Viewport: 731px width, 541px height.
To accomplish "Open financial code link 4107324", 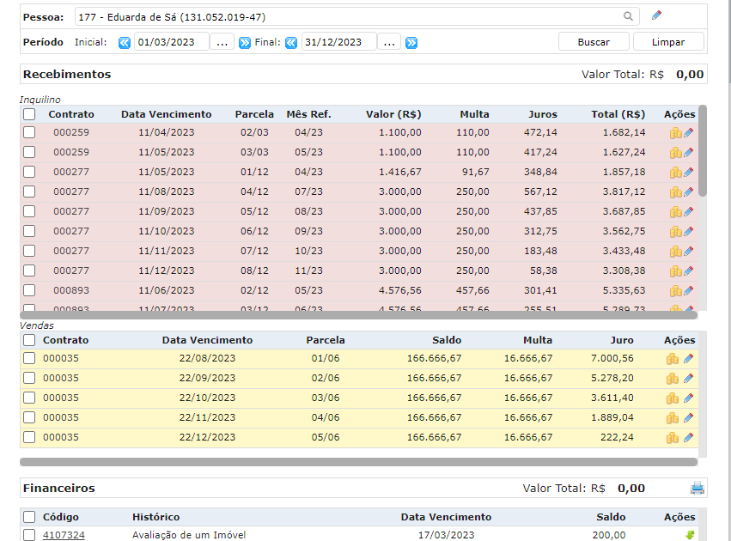I will 64,535.
